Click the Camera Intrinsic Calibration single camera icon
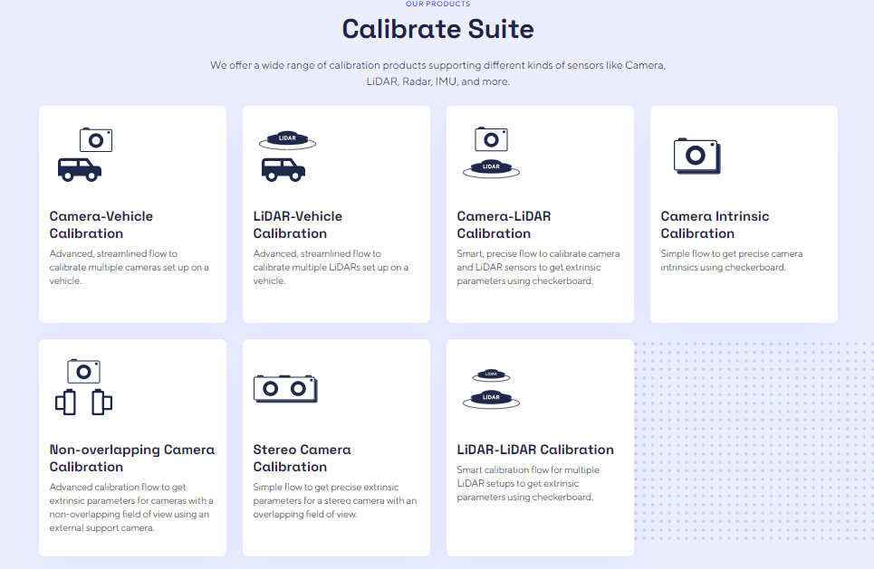Viewport: 874px width, 569px height. point(697,156)
